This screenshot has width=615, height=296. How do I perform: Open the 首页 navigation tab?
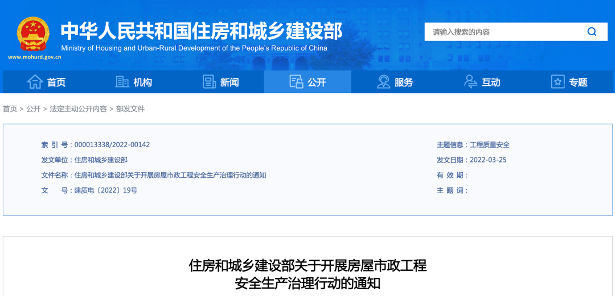tap(46, 82)
